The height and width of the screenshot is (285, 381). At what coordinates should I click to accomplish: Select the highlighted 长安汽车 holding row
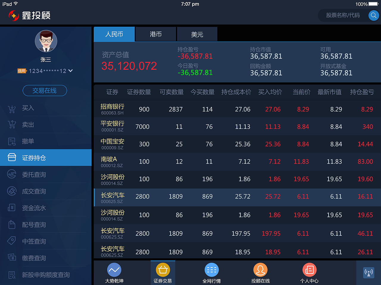click(x=208, y=197)
